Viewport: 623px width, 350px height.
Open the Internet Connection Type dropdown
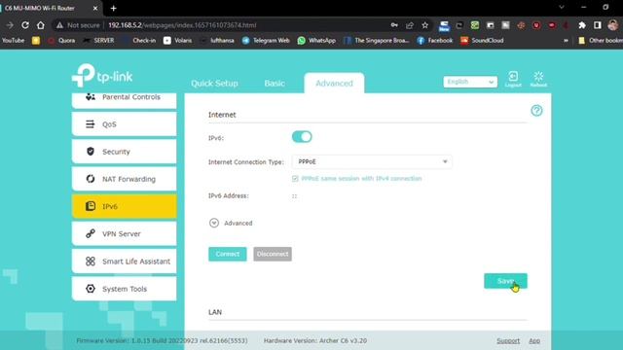pyautogui.click(x=372, y=161)
